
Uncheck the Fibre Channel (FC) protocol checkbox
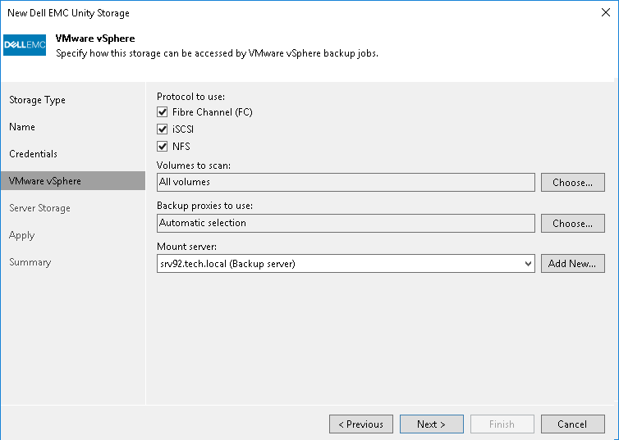[162, 112]
